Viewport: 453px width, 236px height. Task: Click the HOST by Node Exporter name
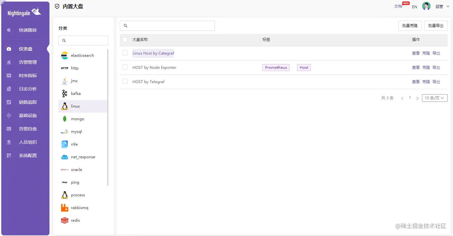pyautogui.click(x=154, y=68)
